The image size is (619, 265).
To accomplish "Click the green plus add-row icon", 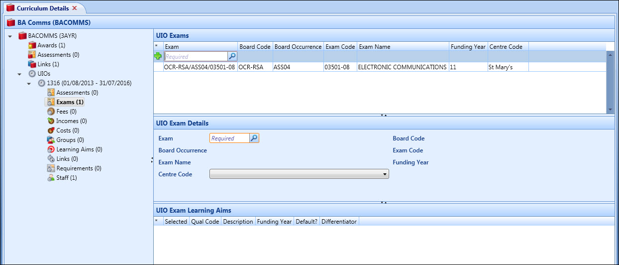I will 158,56.
